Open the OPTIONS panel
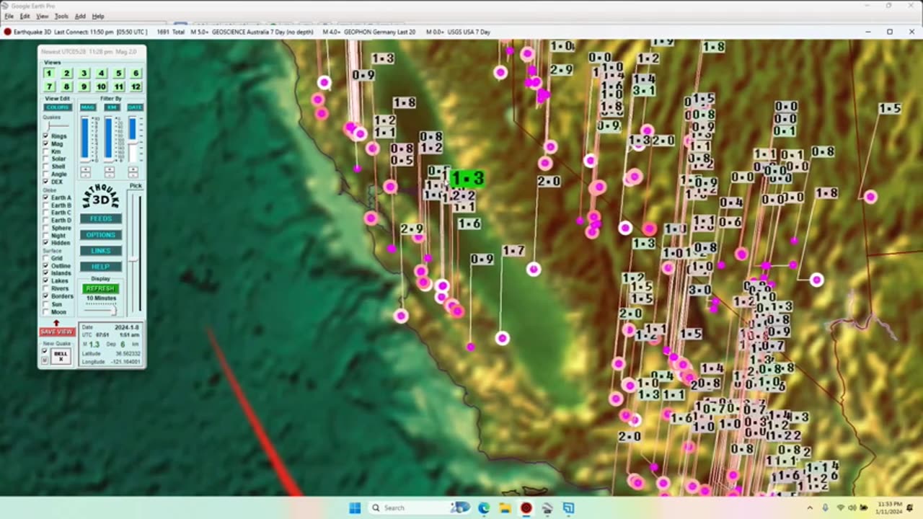The image size is (923, 519). [x=101, y=235]
